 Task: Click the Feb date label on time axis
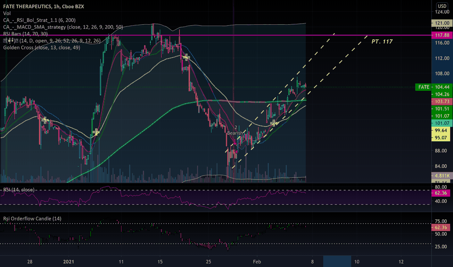coord(257,262)
